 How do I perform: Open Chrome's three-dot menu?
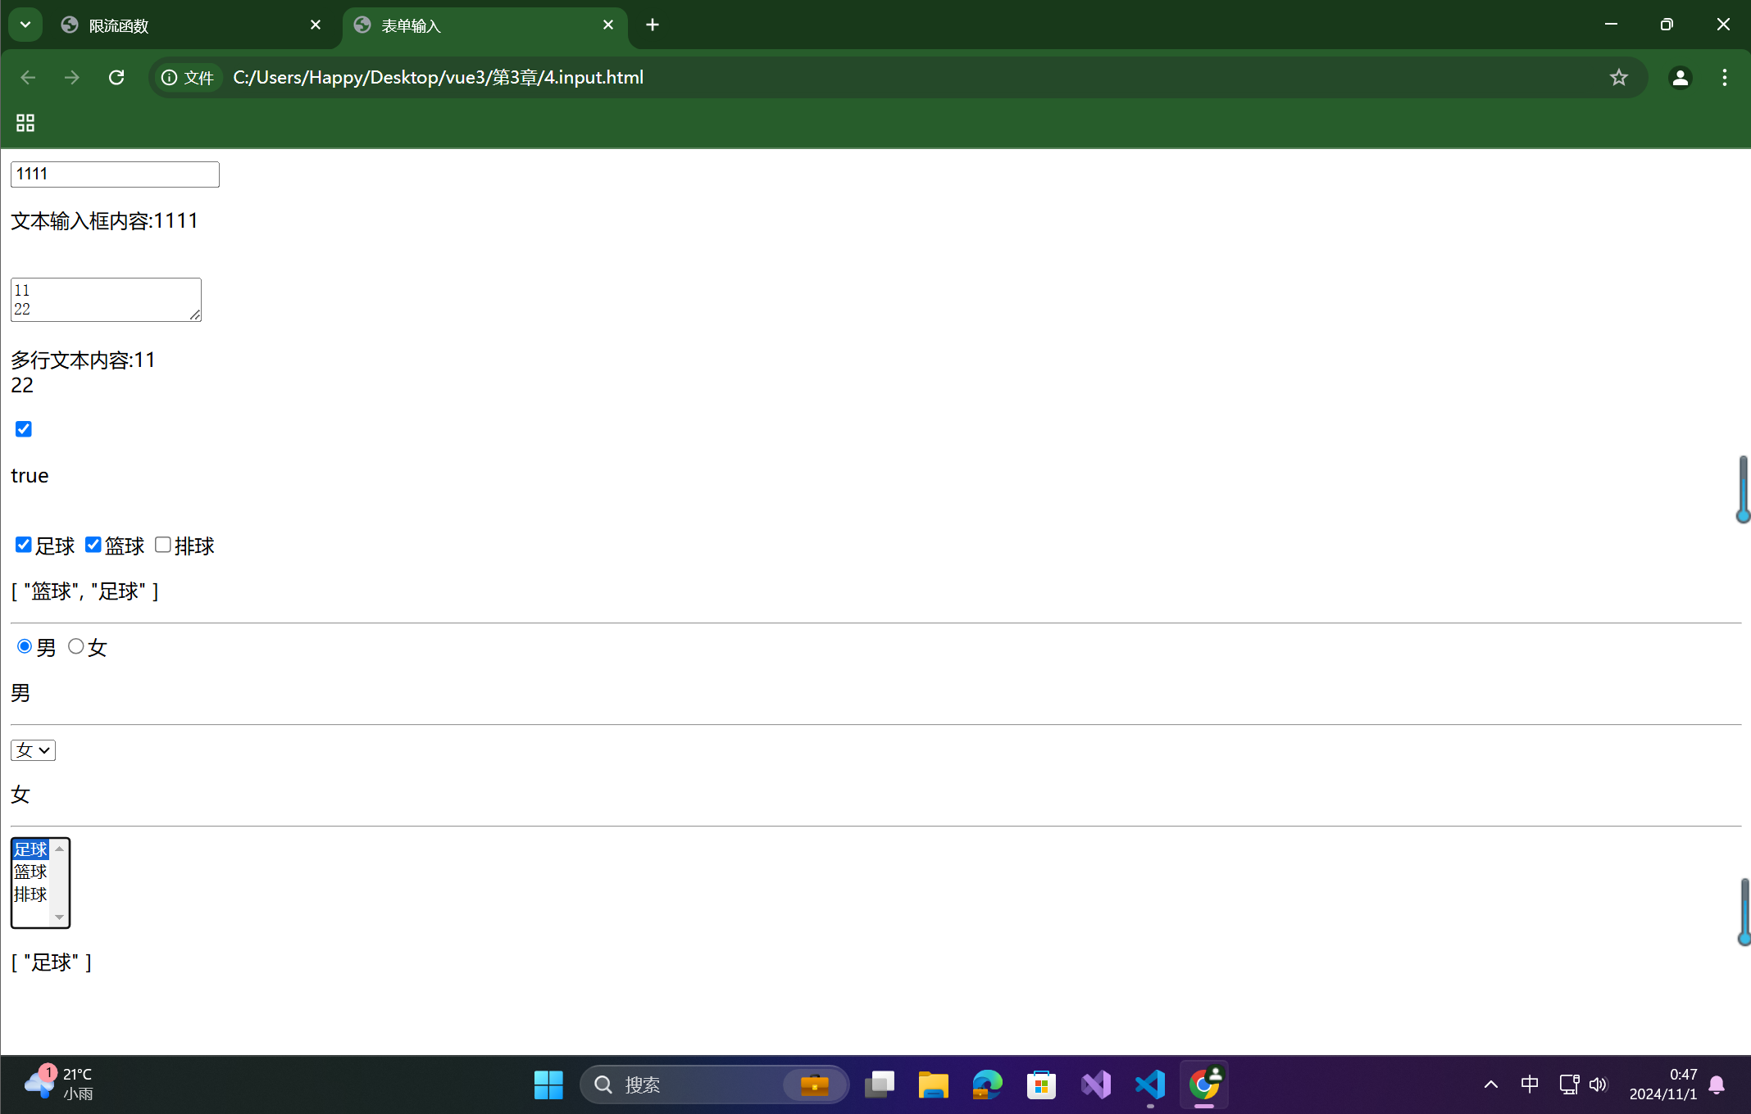pyautogui.click(x=1724, y=77)
